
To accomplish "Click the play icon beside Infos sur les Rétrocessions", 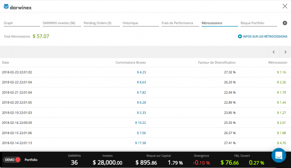I will click(x=240, y=36).
